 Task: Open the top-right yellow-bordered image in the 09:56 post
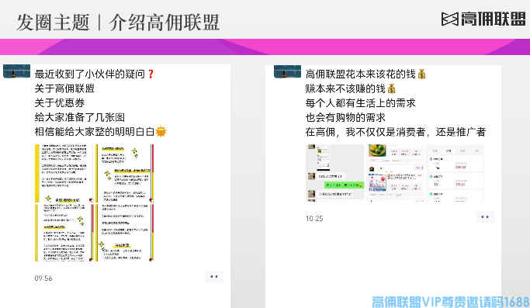point(124,174)
